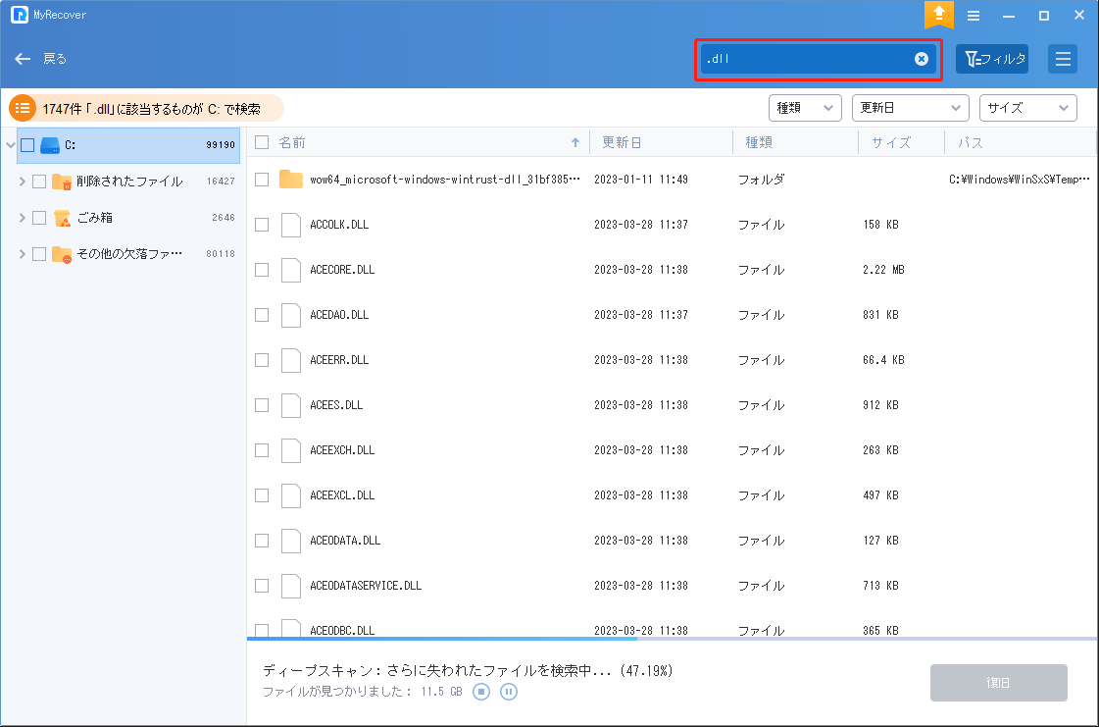This screenshot has width=1099, height=727.
Task: Clear the .dll search text
Action: pyautogui.click(x=922, y=59)
